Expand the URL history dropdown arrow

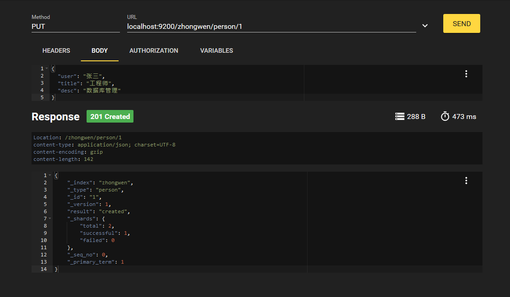(x=425, y=26)
